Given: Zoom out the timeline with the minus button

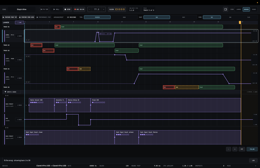Looking at the screenshot, I should [x=228, y=149].
